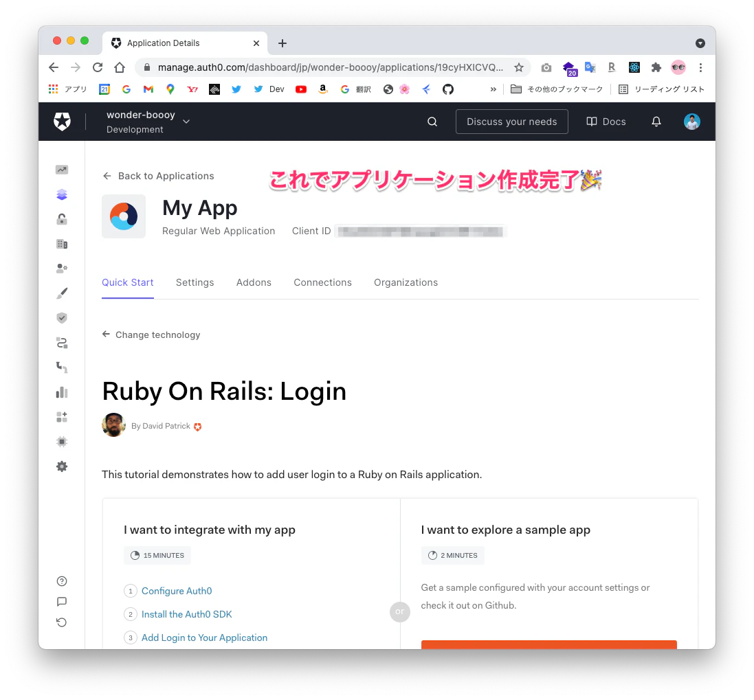This screenshot has height=700, width=754.
Task: Select the Application Details browser tab
Action: (185, 43)
